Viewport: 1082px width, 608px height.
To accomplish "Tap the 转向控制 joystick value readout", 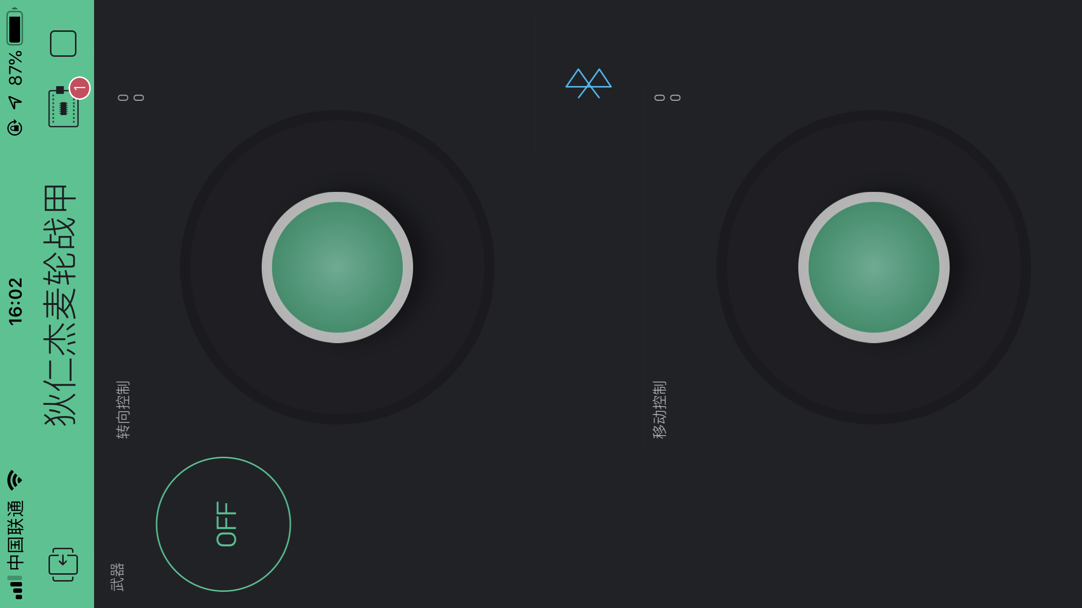I will pos(131,98).
